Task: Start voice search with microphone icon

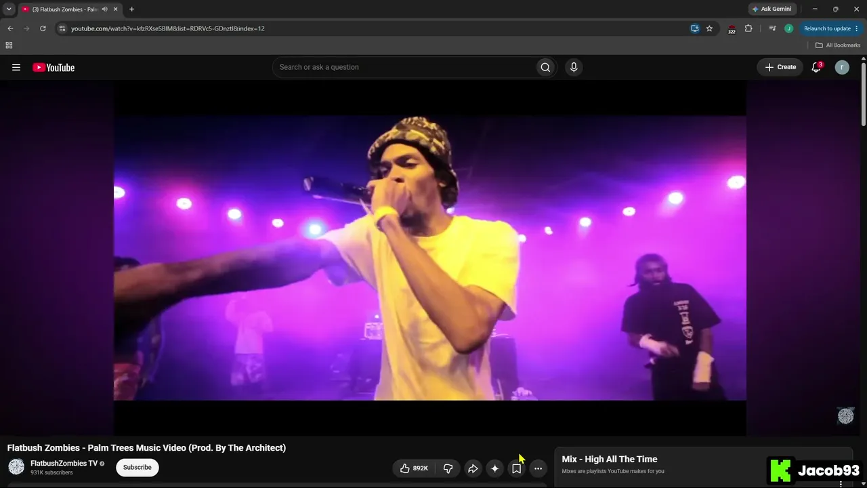Action: 574,67
